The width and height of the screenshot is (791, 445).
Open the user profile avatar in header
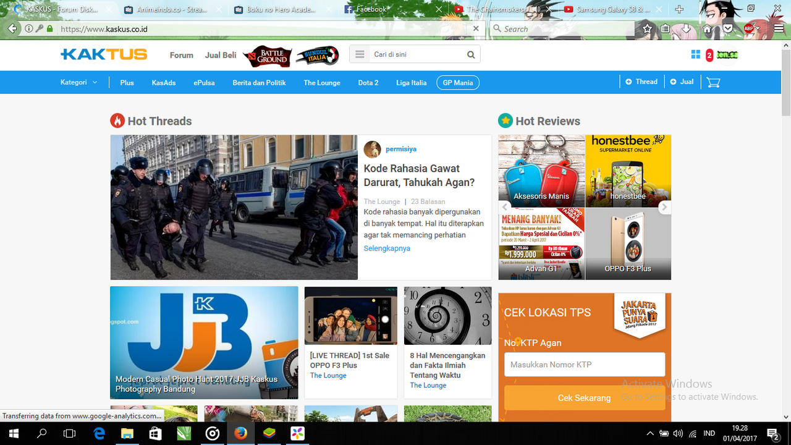[727, 55]
